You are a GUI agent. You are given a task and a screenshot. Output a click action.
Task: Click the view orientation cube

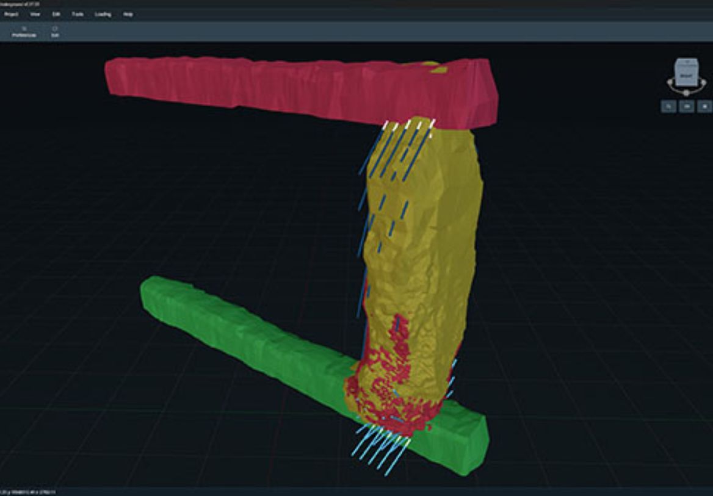[x=686, y=73]
